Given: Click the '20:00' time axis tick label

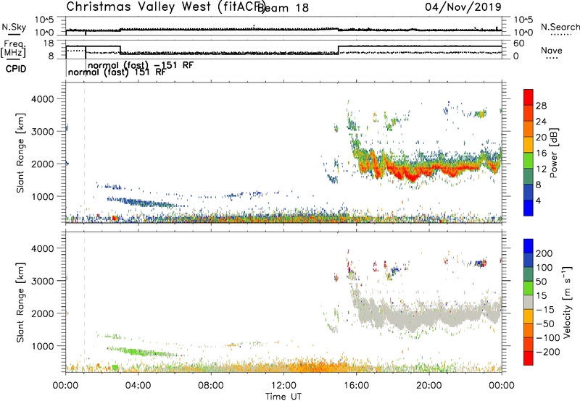Looking at the screenshot, I should click(428, 386).
